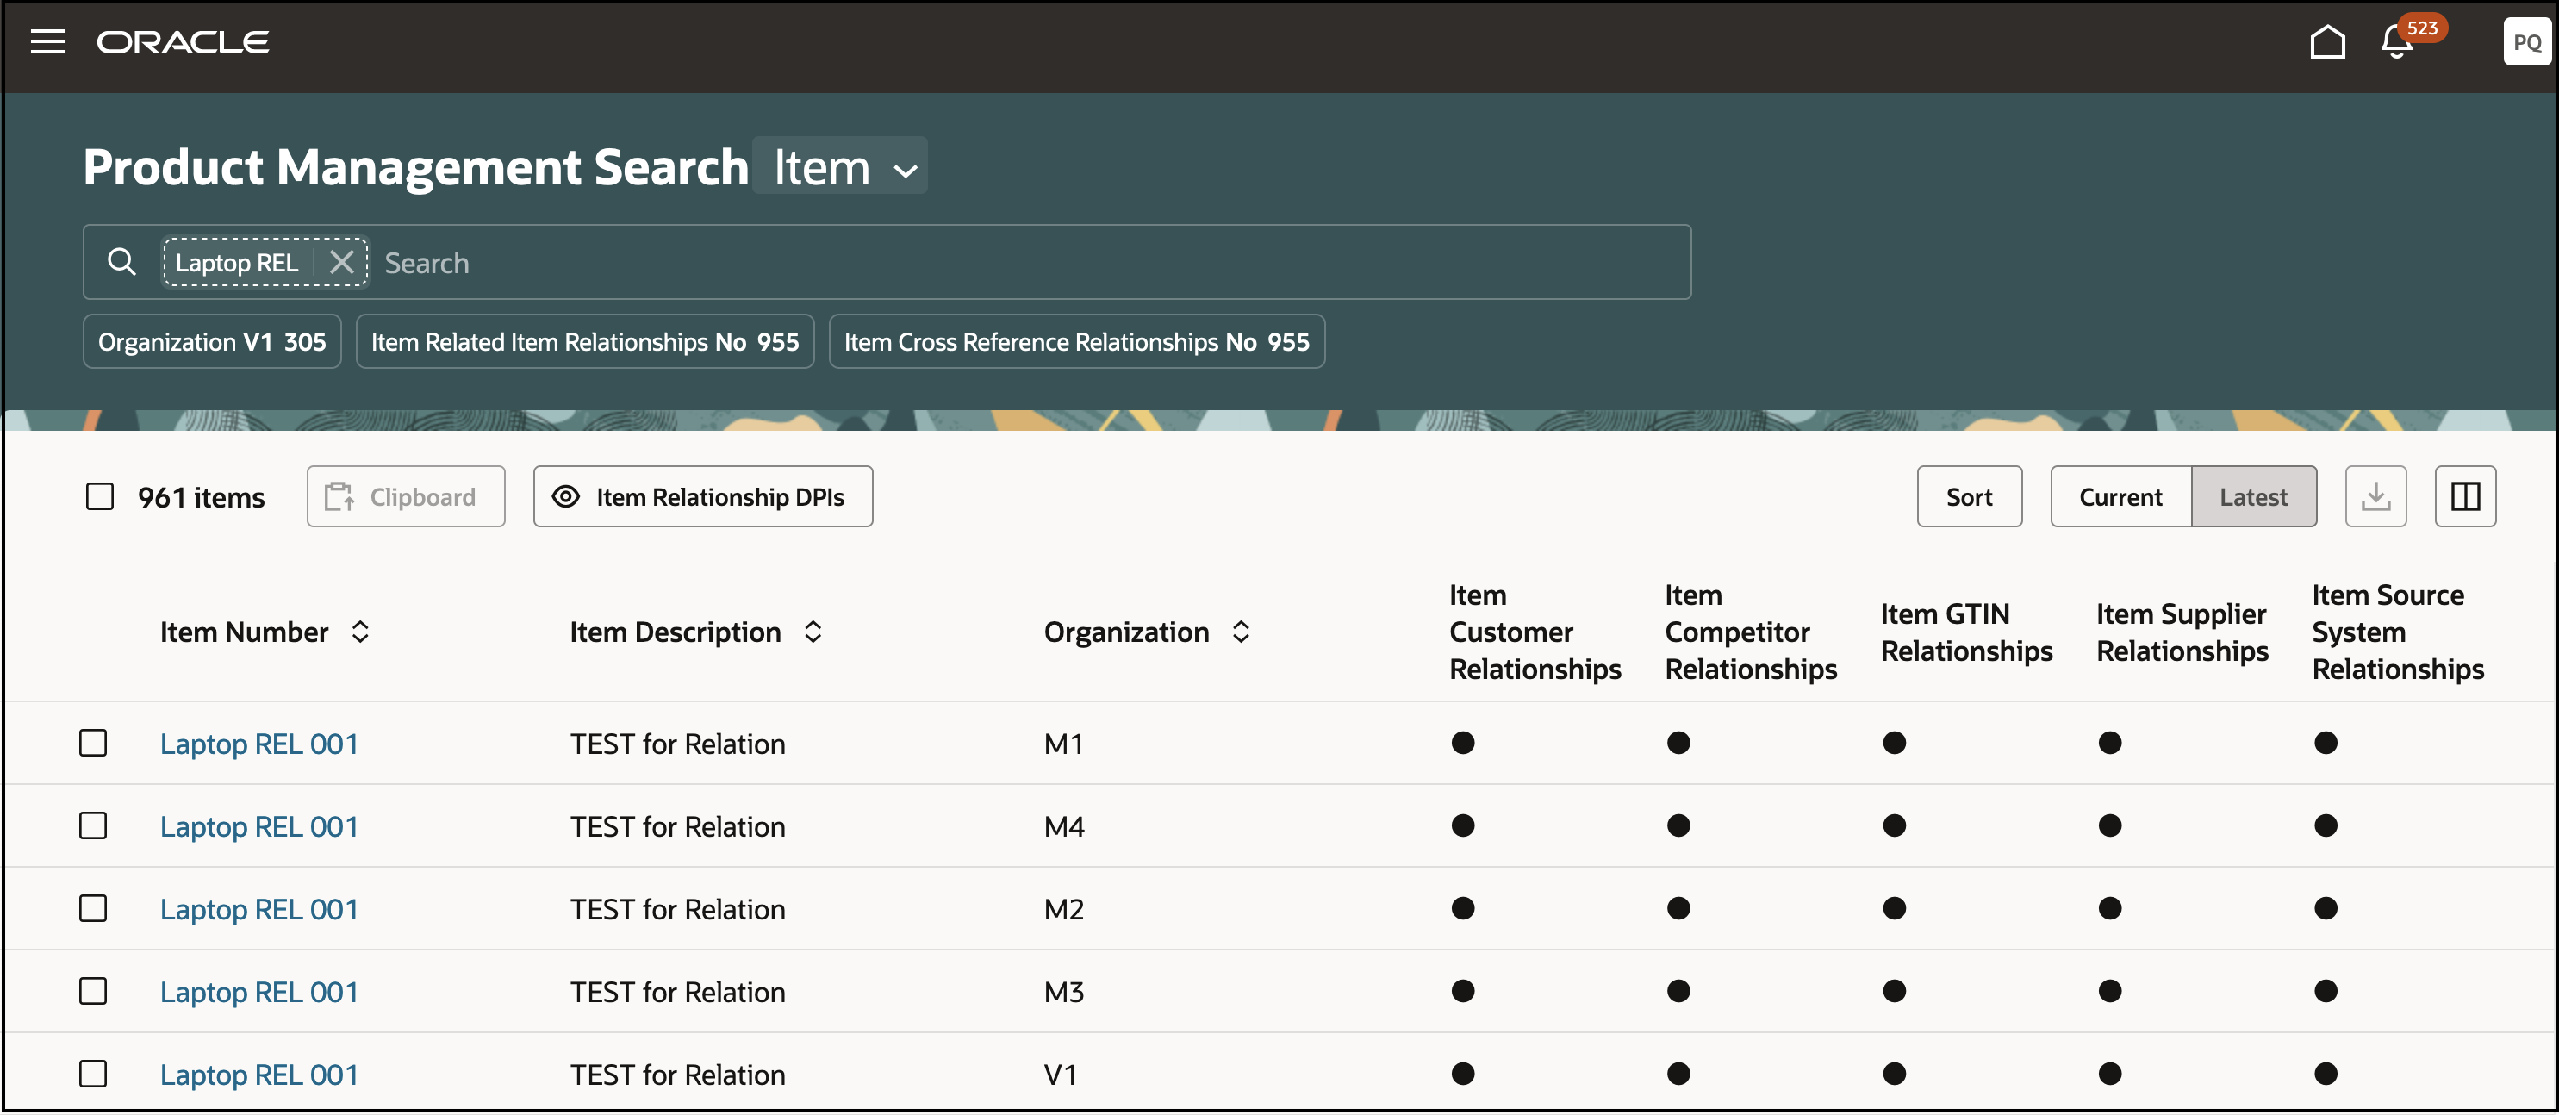This screenshot has width=2559, height=1115.
Task: Download results using the export icon
Action: pos(2375,497)
